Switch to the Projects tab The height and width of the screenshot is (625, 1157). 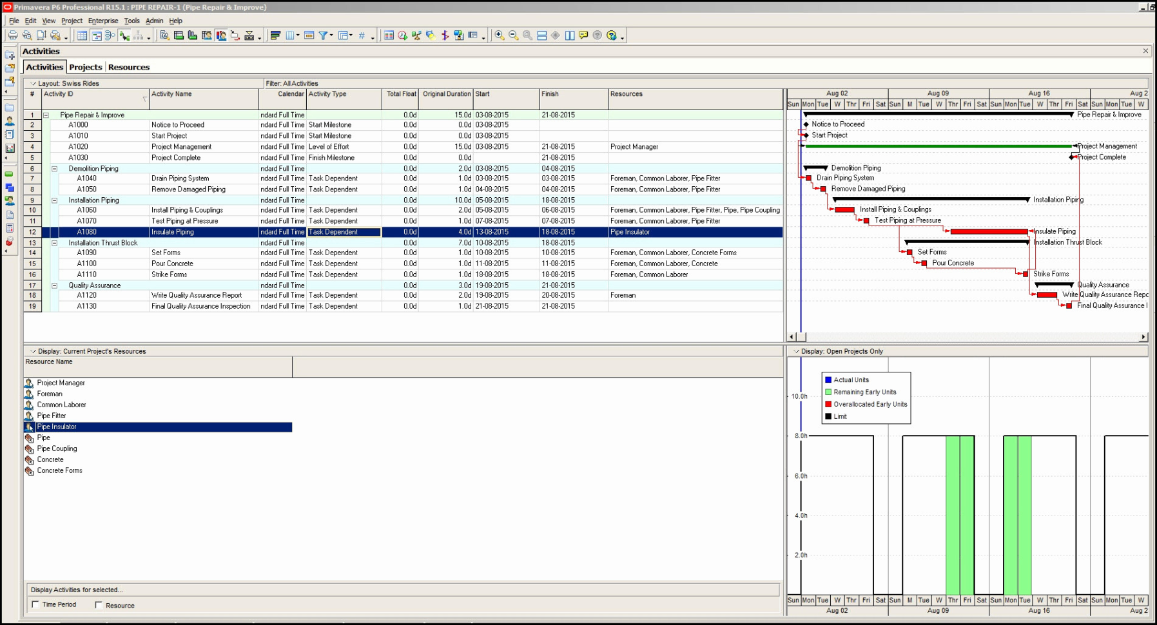[86, 66]
